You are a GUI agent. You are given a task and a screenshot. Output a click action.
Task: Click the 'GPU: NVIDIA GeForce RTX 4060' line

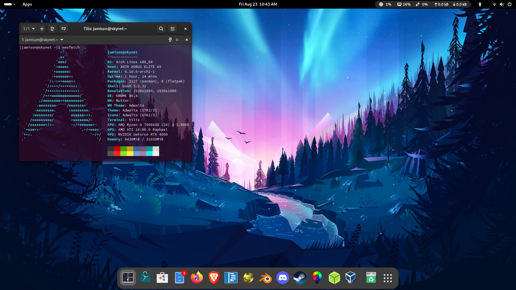pyautogui.click(x=138, y=135)
